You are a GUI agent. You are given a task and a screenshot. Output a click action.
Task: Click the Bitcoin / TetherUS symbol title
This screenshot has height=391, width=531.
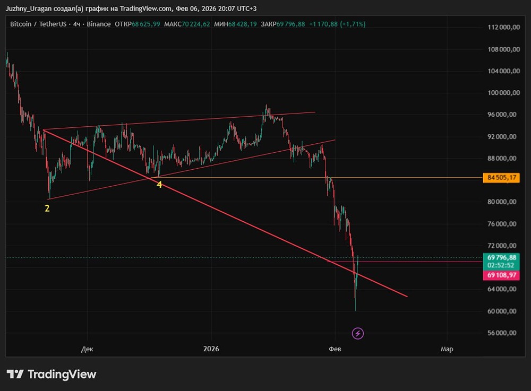pos(38,24)
